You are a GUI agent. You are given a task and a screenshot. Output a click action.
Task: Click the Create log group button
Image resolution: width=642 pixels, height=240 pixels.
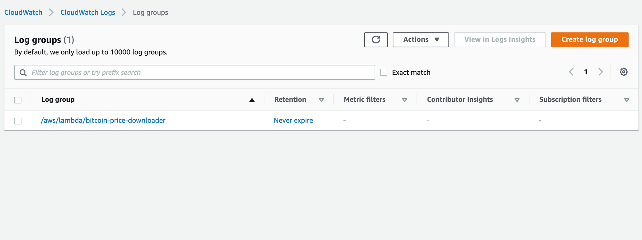coord(590,40)
